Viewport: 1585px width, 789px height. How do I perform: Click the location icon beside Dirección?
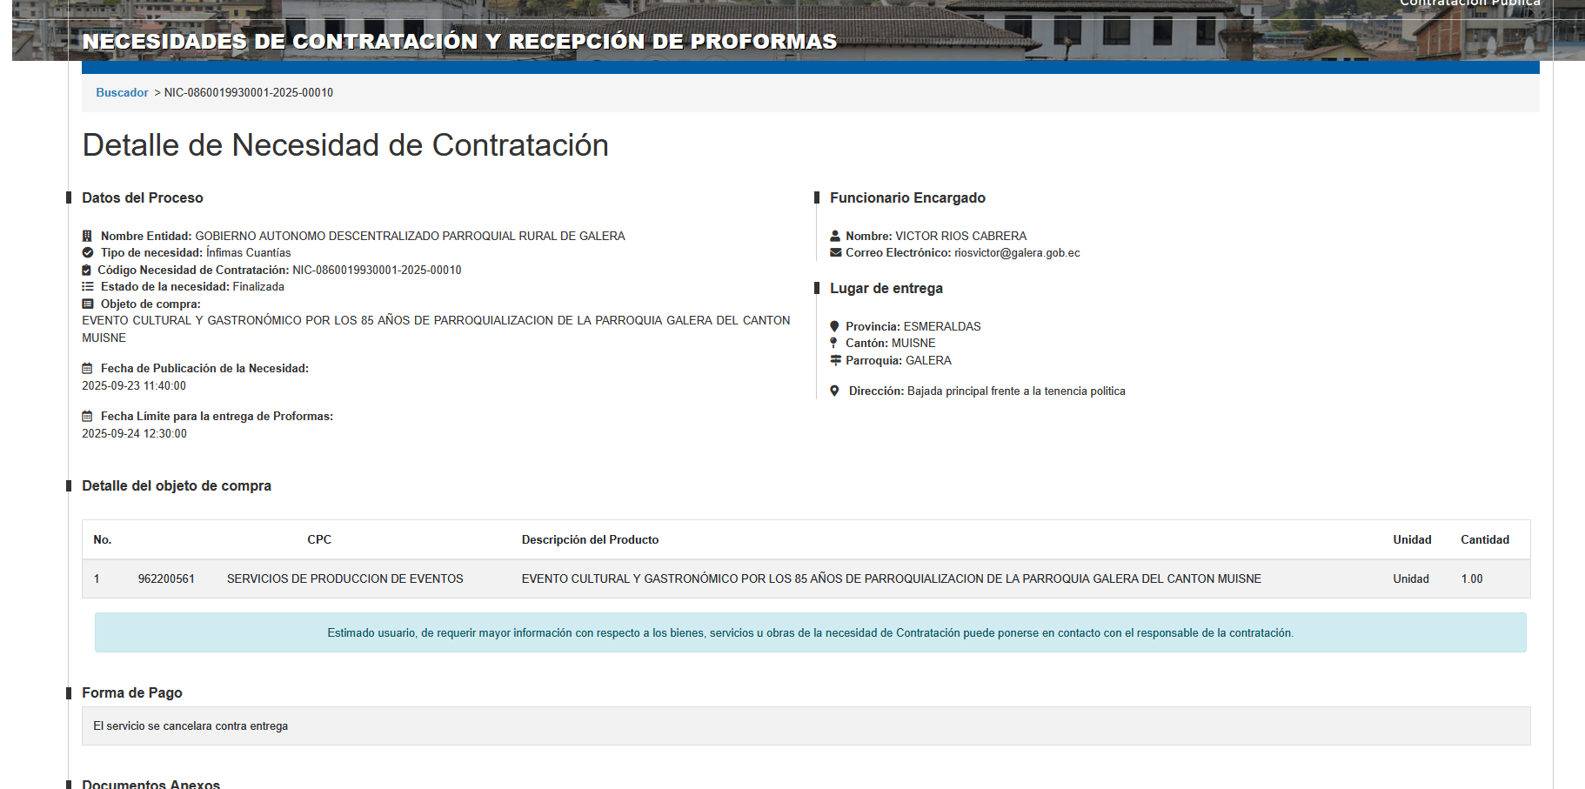pyautogui.click(x=834, y=391)
